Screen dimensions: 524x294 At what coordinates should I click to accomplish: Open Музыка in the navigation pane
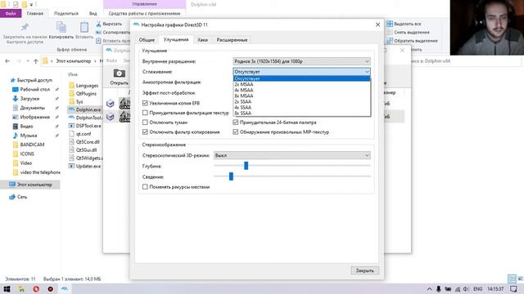pyautogui.click(x=25, y=136)
